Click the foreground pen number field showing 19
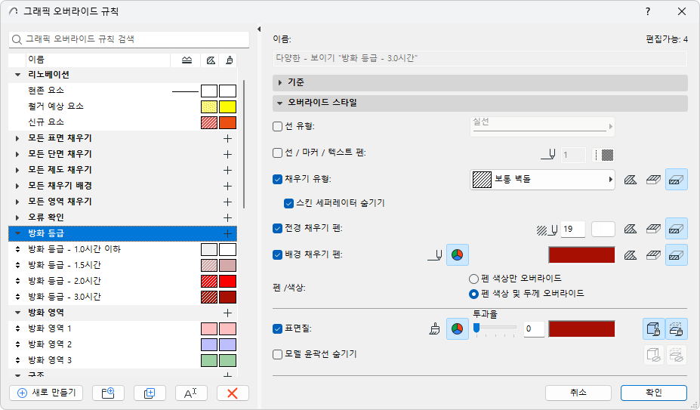 click(x=573, y=229)
